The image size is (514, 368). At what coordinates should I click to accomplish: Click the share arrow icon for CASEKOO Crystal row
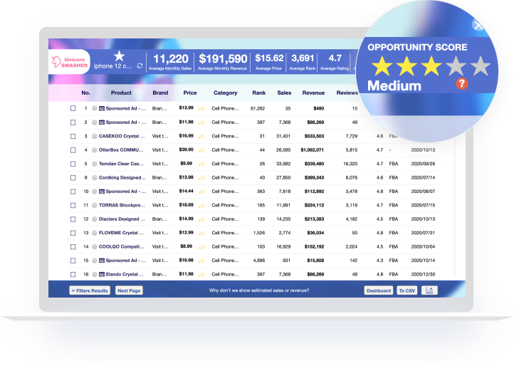pyautogui.click(x=202, y=137)
